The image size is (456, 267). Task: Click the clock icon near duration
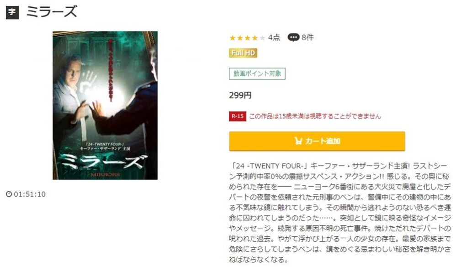point(9,194)
